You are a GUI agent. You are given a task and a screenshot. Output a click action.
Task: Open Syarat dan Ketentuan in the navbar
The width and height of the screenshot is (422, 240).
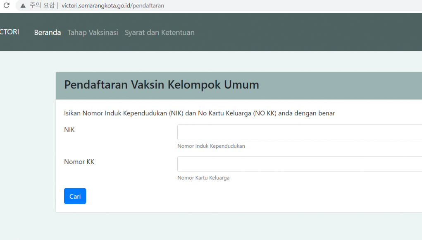tap(159, 32)
